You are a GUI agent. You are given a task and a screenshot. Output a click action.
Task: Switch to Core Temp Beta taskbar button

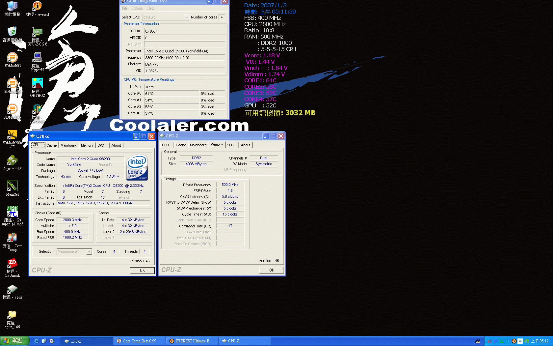point(140,341)
